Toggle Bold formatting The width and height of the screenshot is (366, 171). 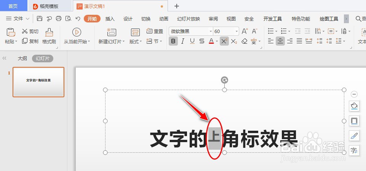pyautogui.click(x=173, y=41)
